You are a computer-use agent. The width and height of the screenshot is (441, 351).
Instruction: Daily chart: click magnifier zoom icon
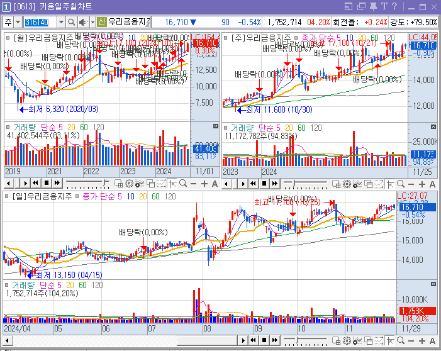(401, 340)
